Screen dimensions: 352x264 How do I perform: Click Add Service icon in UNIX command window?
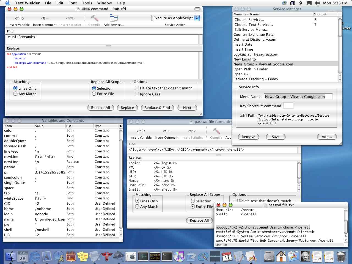click(x=114, y=18)
